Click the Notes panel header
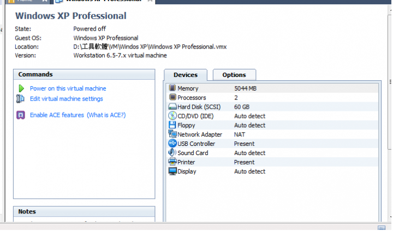Image resolution: width=393 pixels, height=231 pixels. tap(84, 212)
